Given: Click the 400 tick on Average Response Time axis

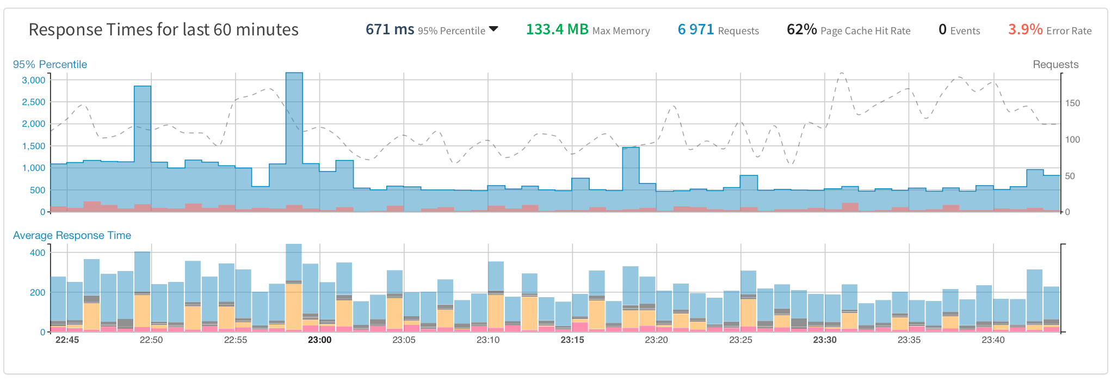Looking at the screenshot, I should tap(38, 253).
